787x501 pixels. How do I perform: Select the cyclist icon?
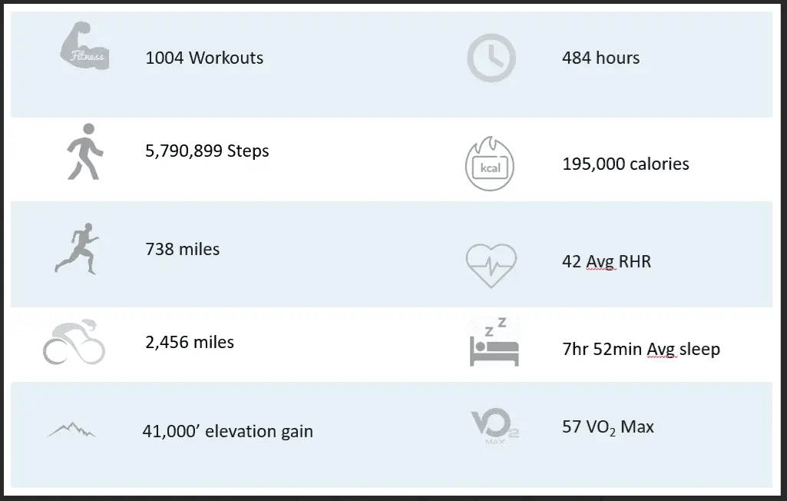click(x=74, y=342)
